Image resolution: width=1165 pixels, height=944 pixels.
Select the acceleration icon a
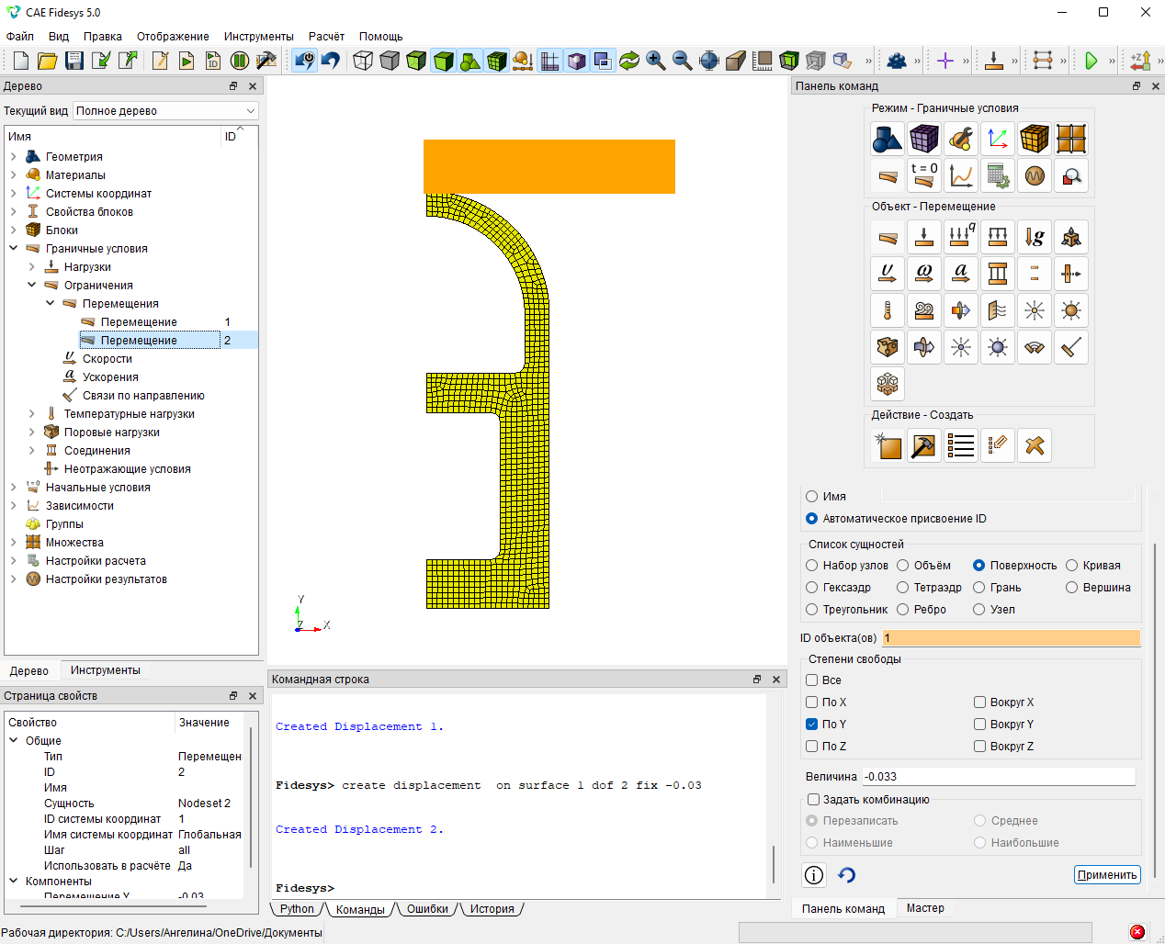(x=961, y=274)
